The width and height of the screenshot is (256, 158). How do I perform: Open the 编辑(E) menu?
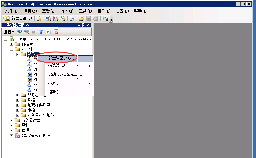(x=30, y=11)
